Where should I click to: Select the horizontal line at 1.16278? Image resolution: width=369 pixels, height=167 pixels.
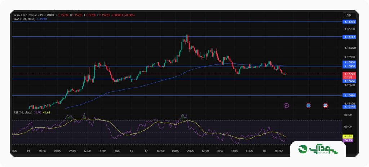[x=177, y=22]
